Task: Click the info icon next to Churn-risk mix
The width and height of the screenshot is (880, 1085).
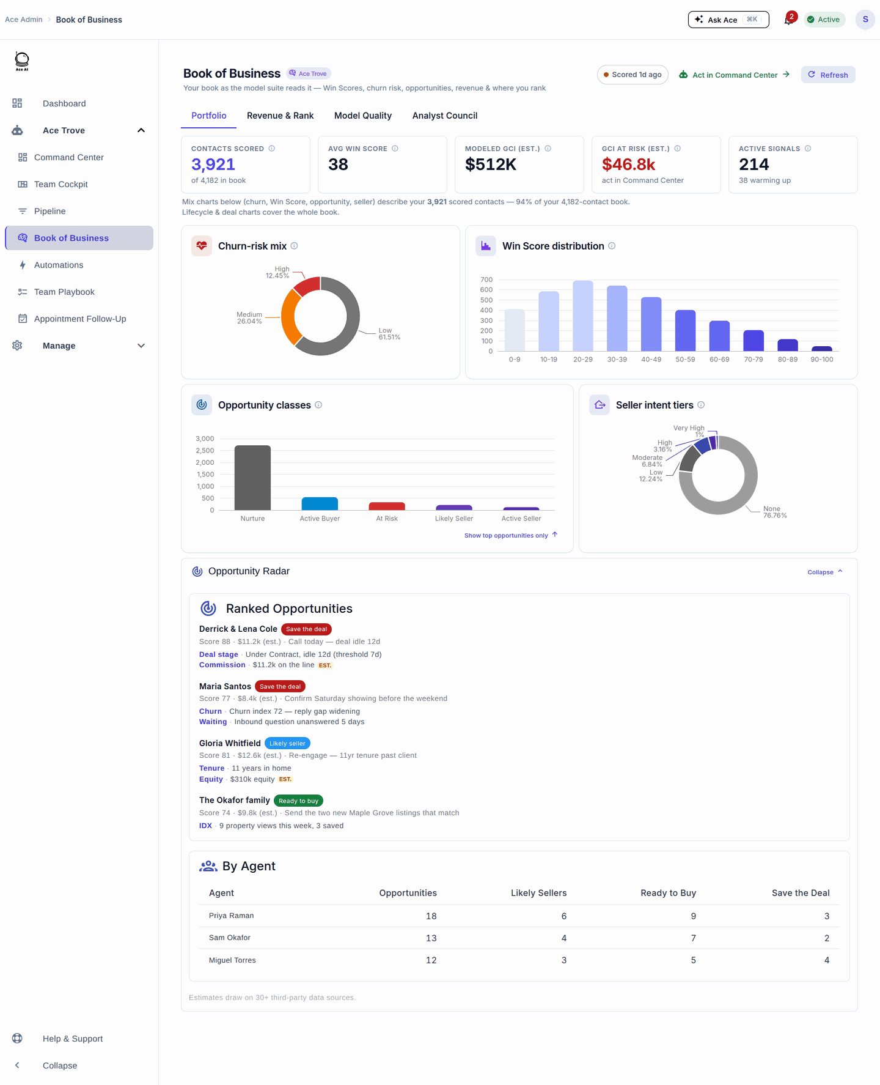Action: click(294, 246)
